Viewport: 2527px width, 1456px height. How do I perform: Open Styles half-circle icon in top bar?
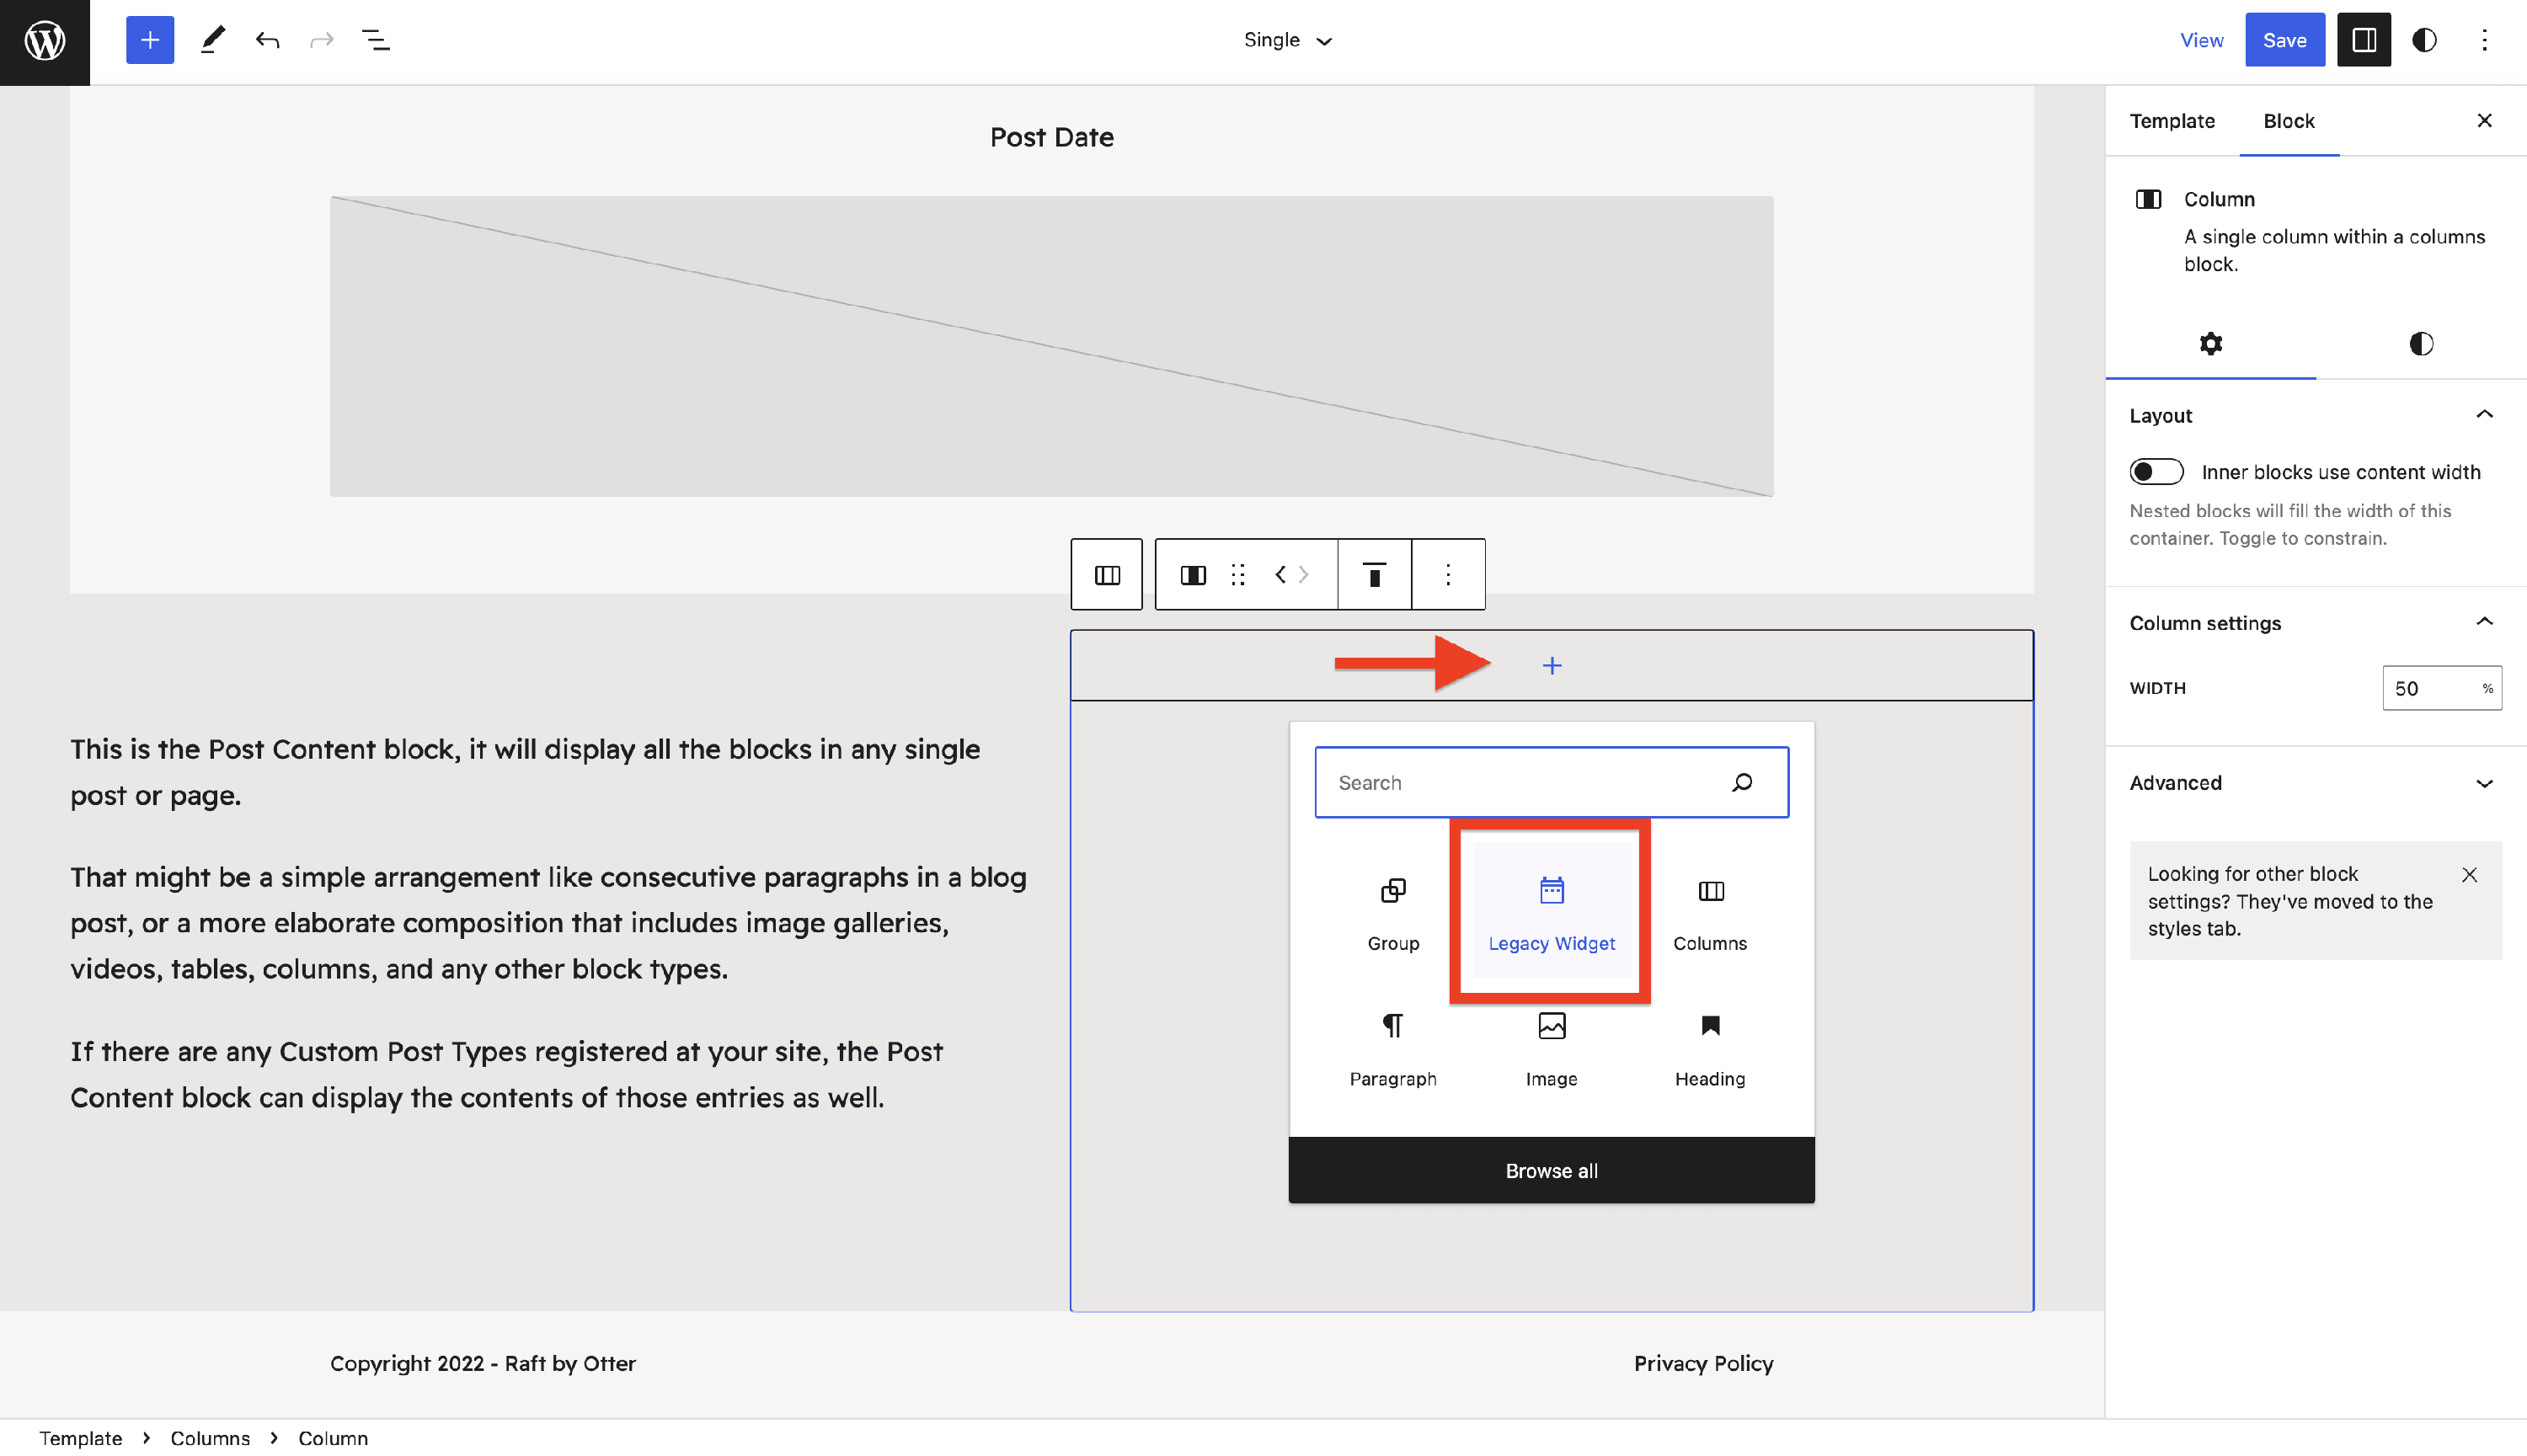click(x=2423, y=40)
